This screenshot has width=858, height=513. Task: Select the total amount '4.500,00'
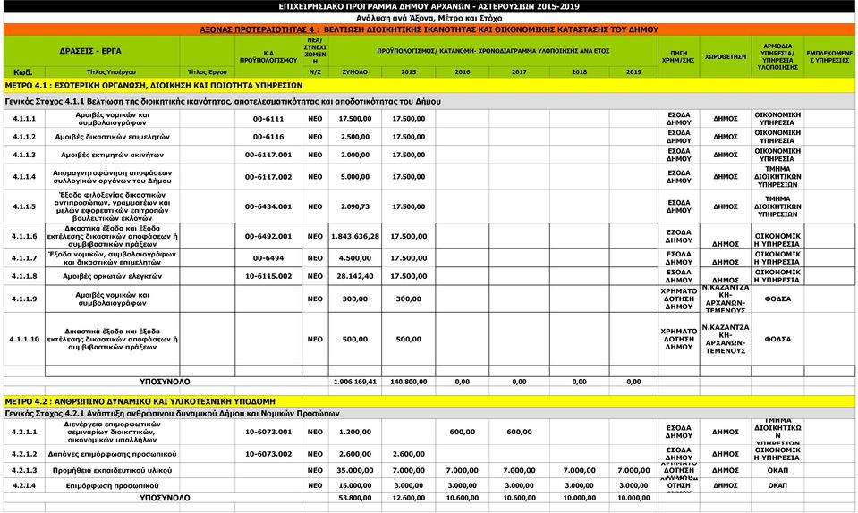point(355,258)
